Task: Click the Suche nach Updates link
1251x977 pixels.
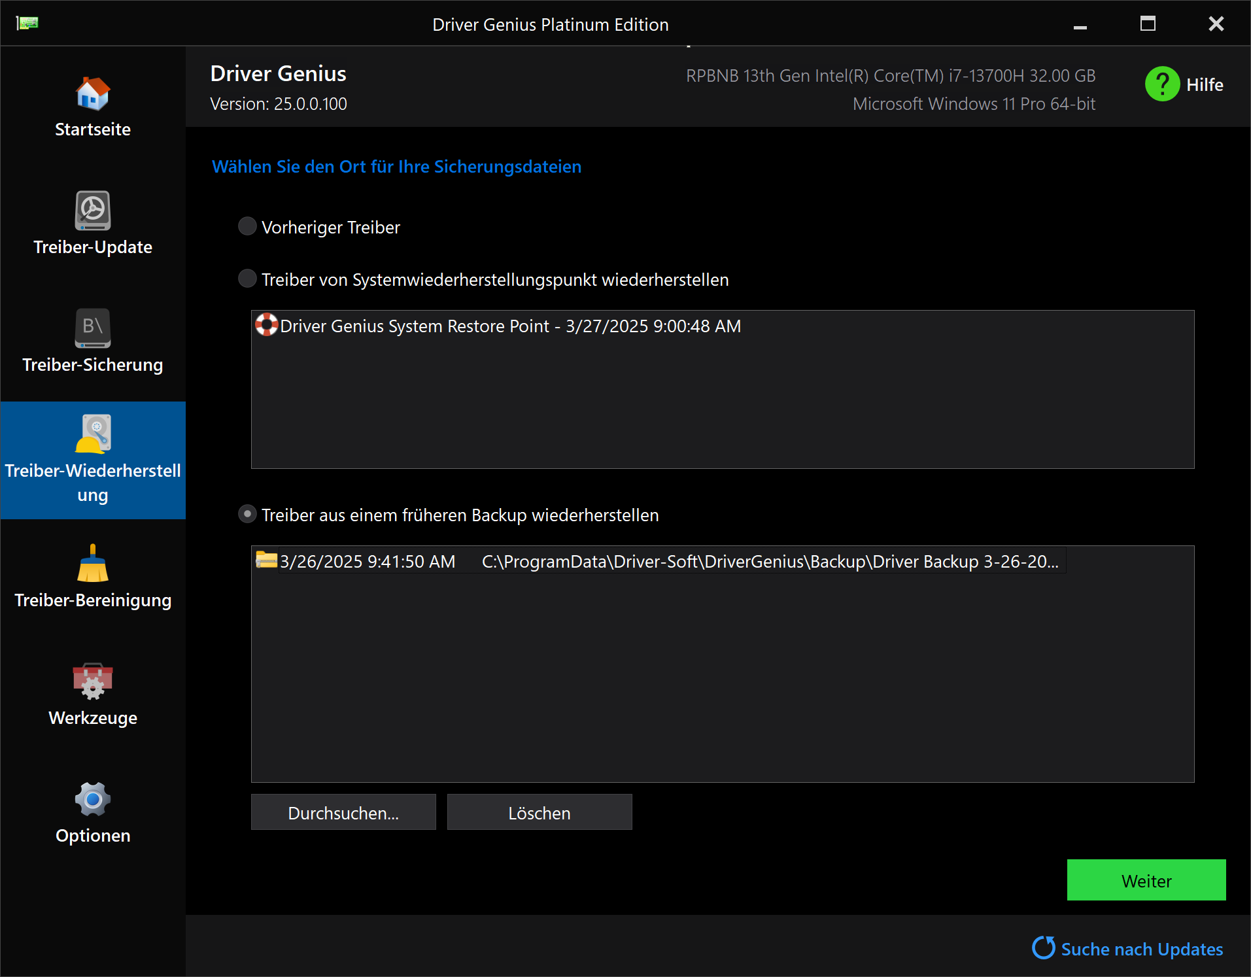Action: 1141,949
